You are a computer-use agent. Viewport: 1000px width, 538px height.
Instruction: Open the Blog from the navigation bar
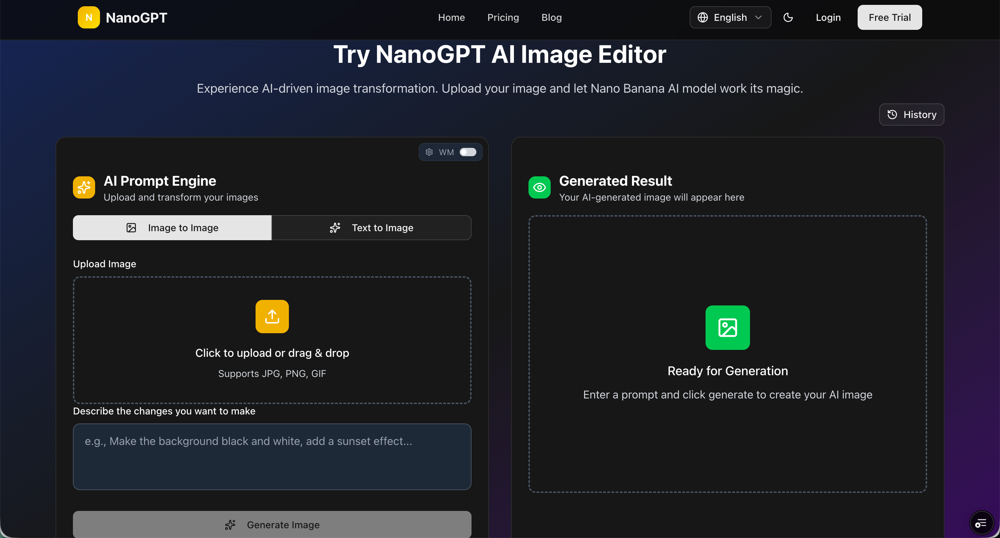coord(551,17)
